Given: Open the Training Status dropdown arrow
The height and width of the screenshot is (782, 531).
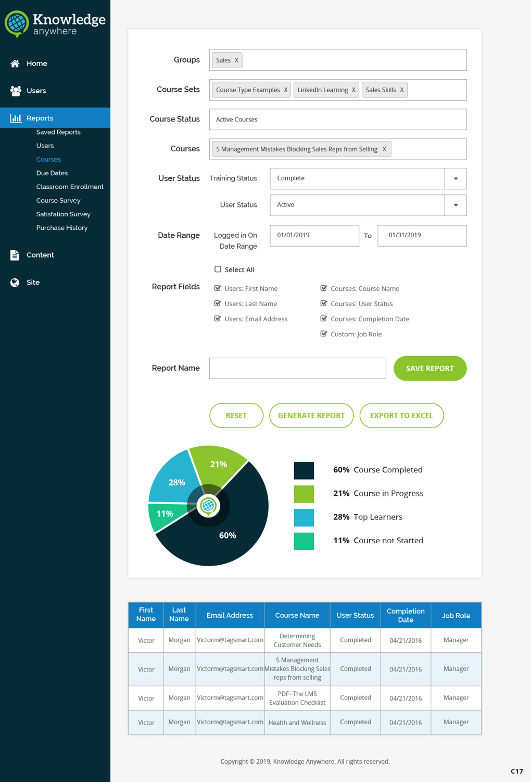Looking at the screenshot, I should pos(456,178).
